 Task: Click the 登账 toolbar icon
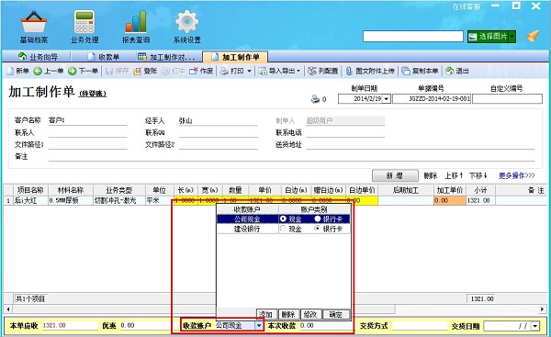[x=138, y=71]
